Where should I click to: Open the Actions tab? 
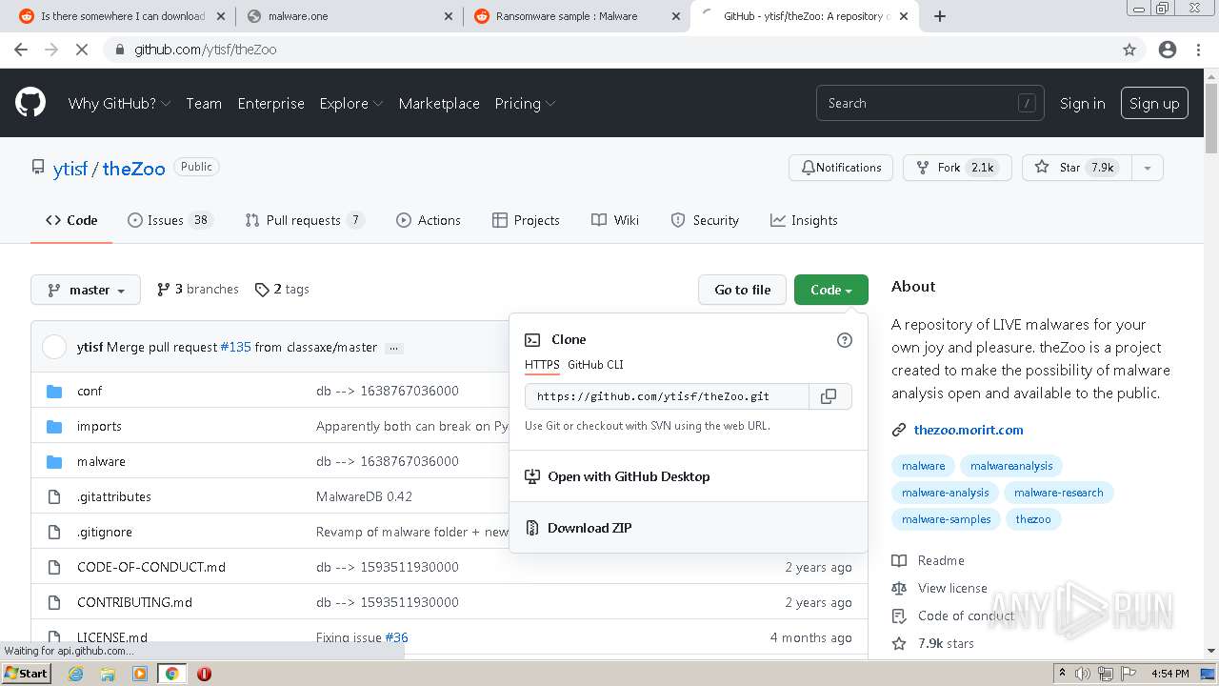point(429,220)
